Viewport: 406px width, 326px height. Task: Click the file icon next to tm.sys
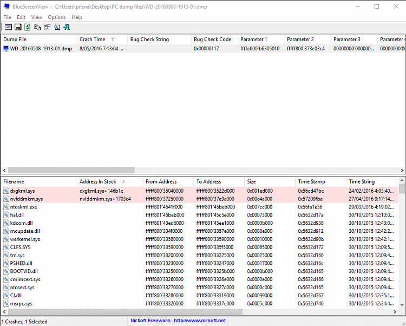click(x=6, y=255)
